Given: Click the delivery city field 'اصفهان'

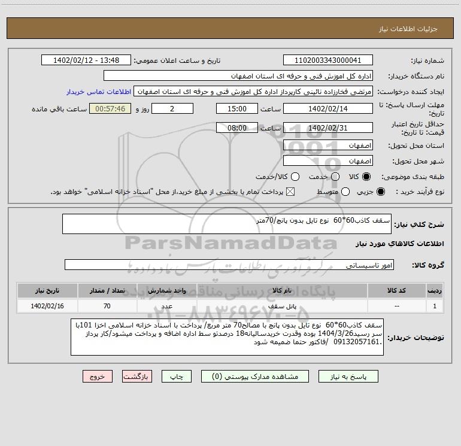Looking at the screenshot, I should click(328, 161).
